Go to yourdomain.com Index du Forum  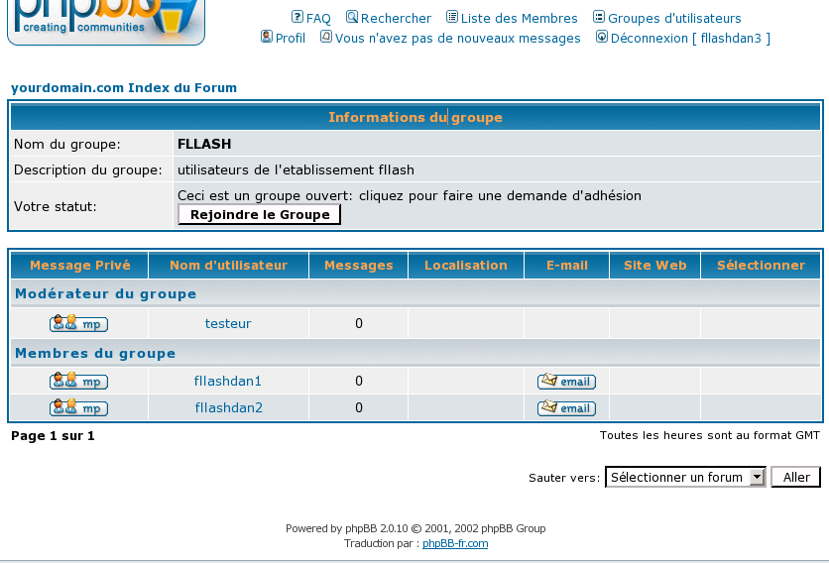point(124,87)
